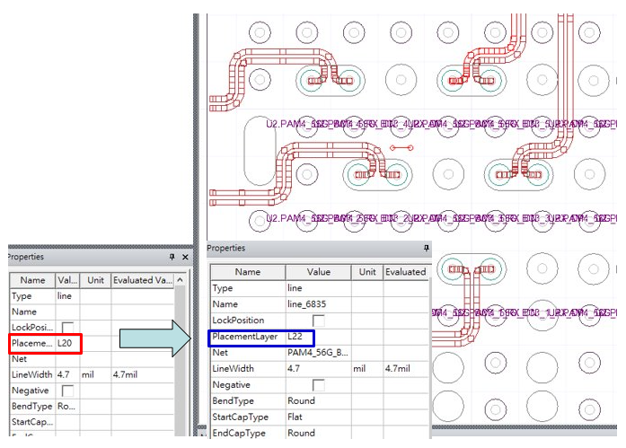The width and height of the screenshot is (626, 448).
Task: Click the StartCapType value Flat
Action: point(295,417)
